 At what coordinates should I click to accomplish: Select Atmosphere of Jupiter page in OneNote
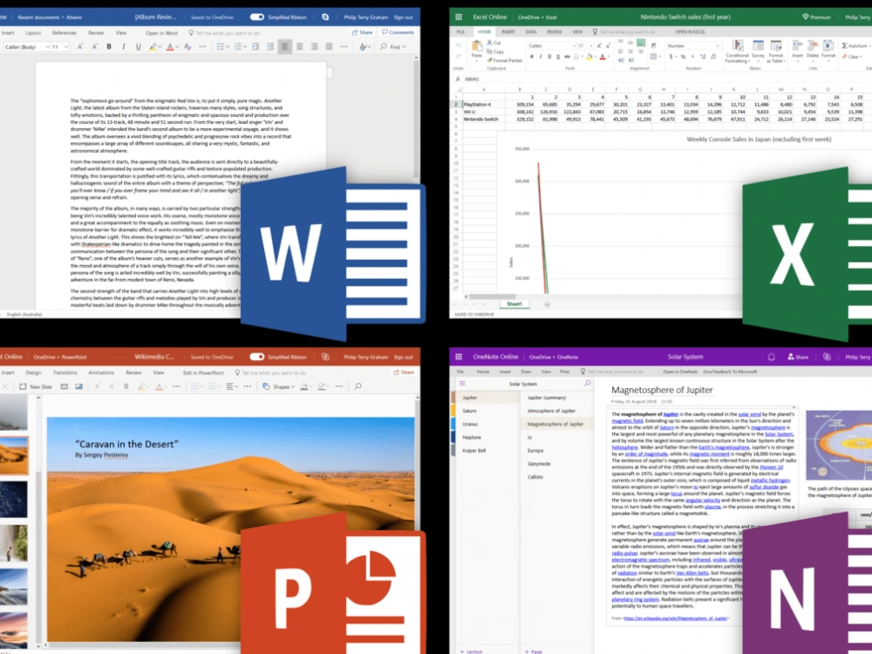[556, 411]
